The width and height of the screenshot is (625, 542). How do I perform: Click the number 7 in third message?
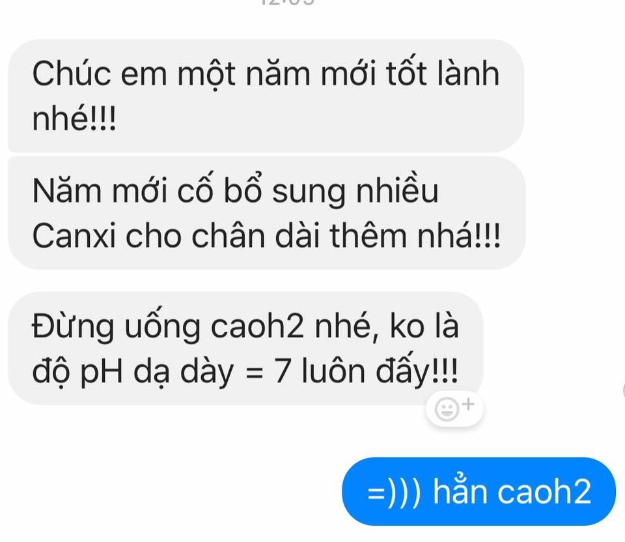click(282, 371)
